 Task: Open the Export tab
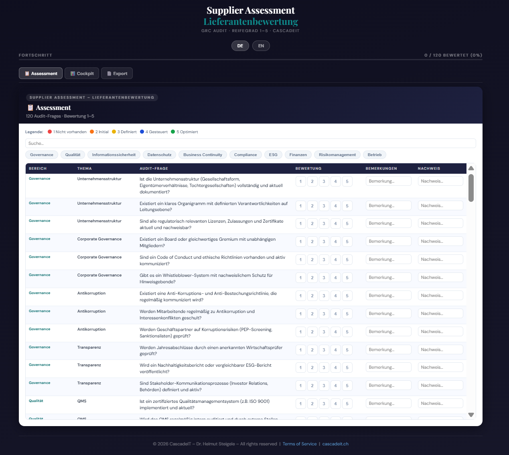(x=117, y=73)
